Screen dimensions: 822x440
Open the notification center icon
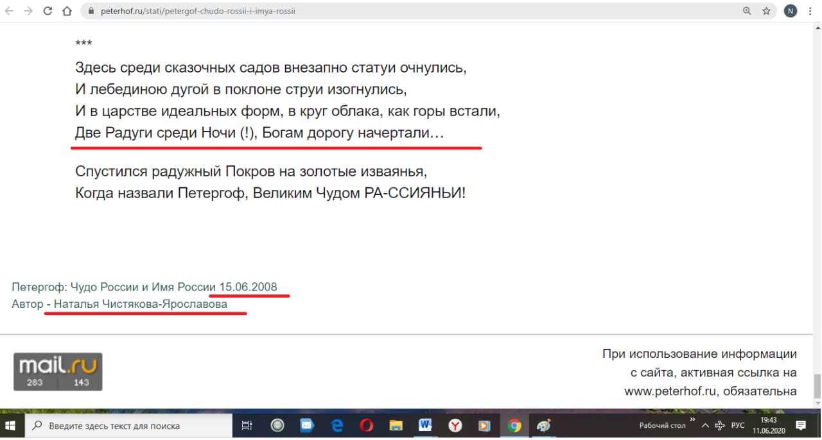[x=801, y=425]
